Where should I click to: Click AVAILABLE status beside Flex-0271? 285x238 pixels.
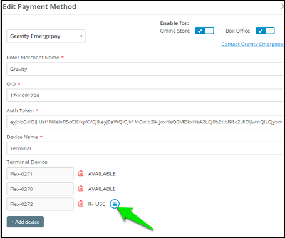pyautogui.click(x=102, y=174)
